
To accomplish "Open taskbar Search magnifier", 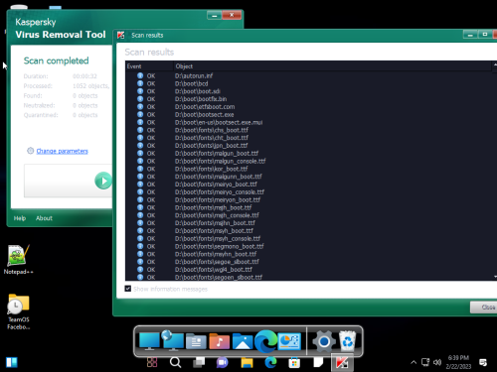I will (175, 362).
